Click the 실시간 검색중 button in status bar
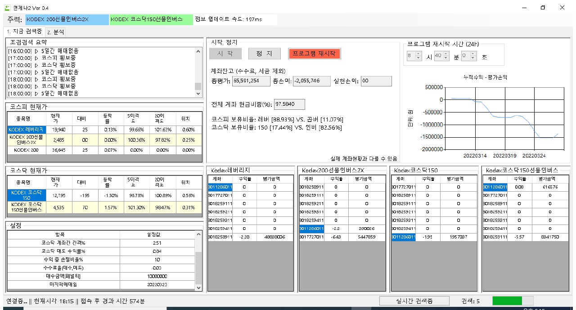 414,301
